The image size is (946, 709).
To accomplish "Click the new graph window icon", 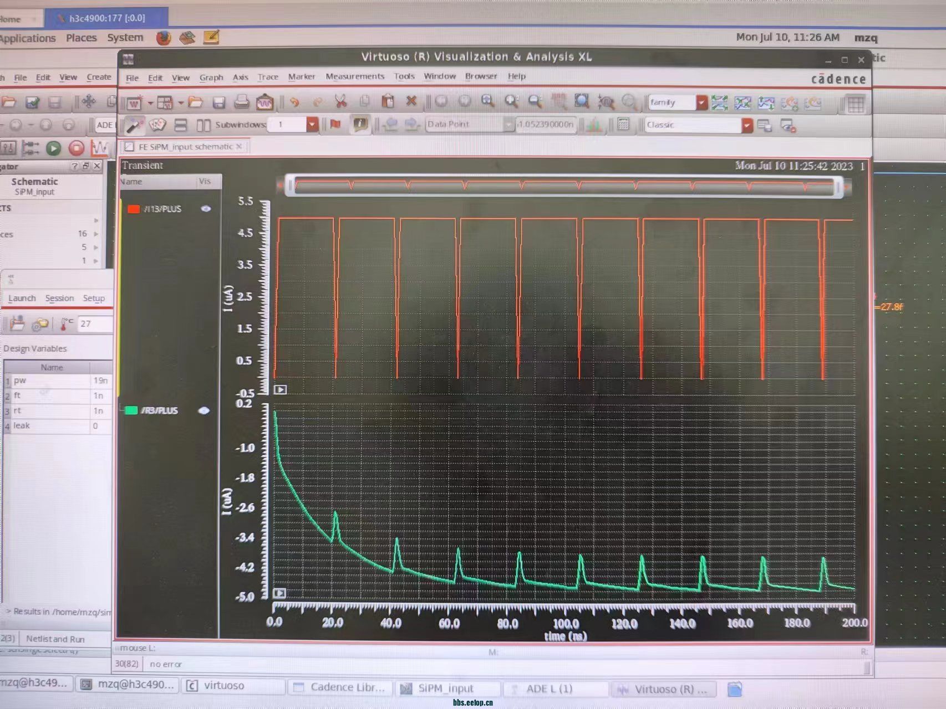I will pos(134,103).
